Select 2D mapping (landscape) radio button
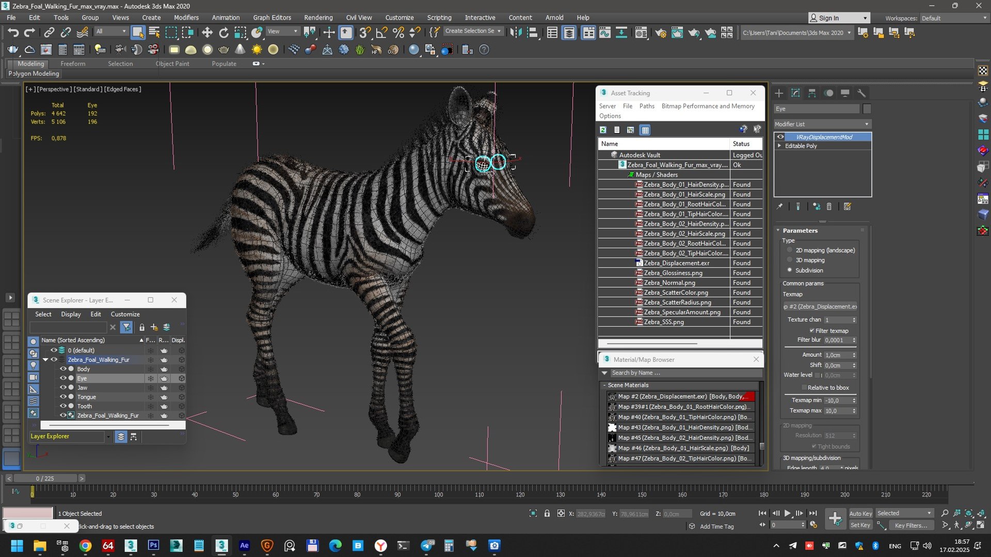991x557 pixels. tap(789, 250)
